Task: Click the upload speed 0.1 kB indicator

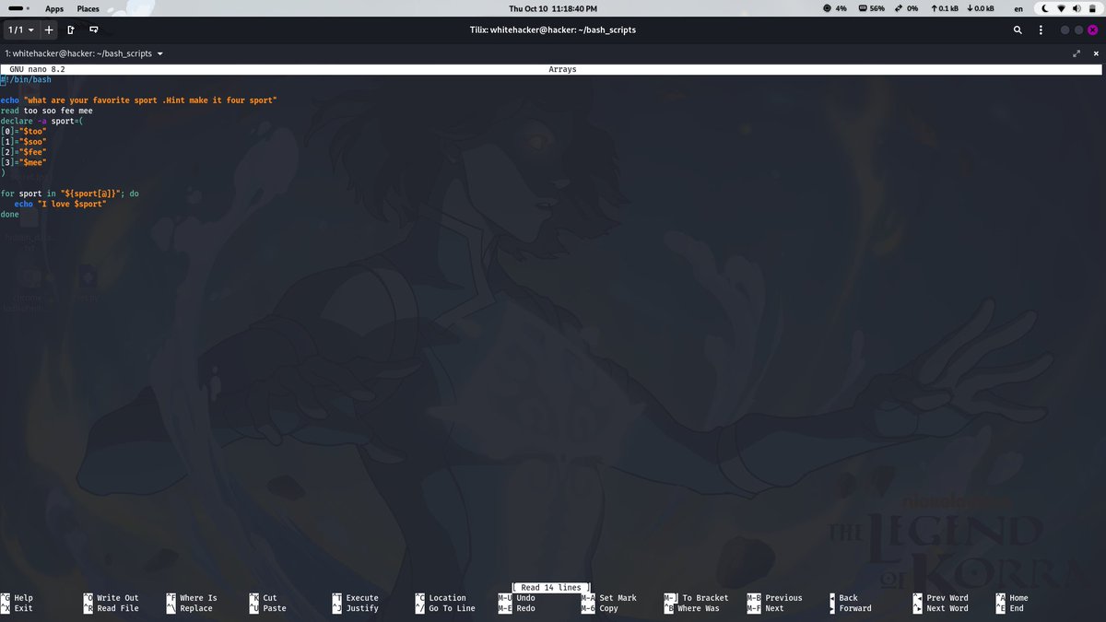Action: pyautogui.click(x=944, y=8)
